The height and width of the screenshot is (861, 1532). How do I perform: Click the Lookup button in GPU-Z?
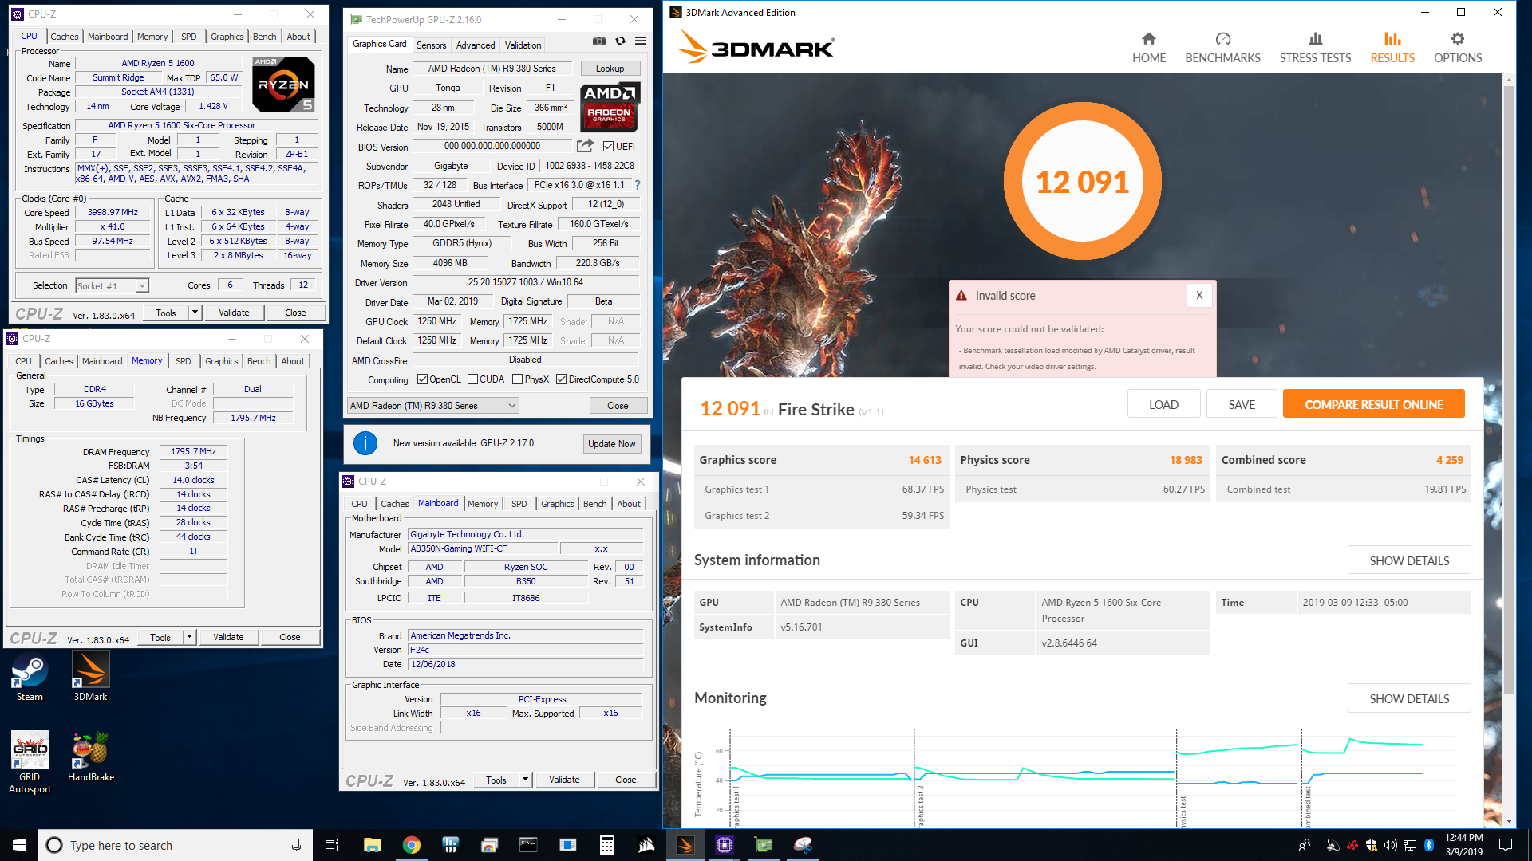click(610, 69)
